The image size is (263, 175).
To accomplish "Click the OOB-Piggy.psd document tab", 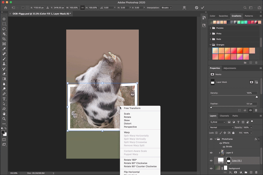I will click(x=42, y=14).
